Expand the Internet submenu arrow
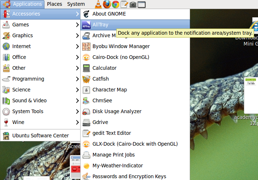Viewport: 258px width, 180px height. coord(77,47)
